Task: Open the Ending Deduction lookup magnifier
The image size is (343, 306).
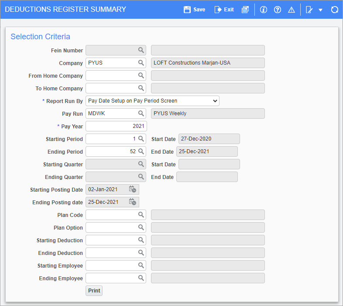Action: tap(141, 253)
